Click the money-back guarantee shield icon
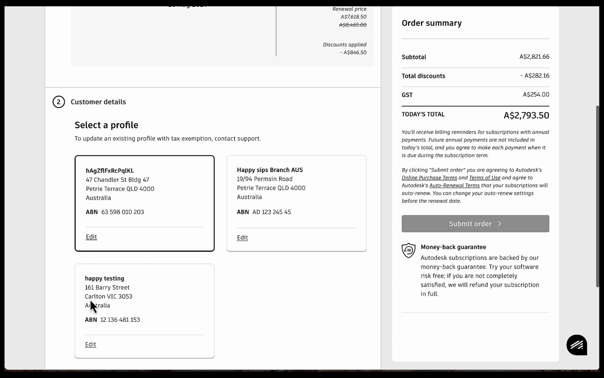The width and height of the screenshot is (604, 378). pyautogui.click(x=408, y=250)
